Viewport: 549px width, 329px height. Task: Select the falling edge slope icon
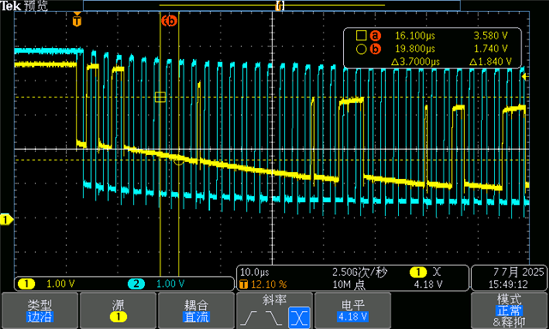point(274,318)
